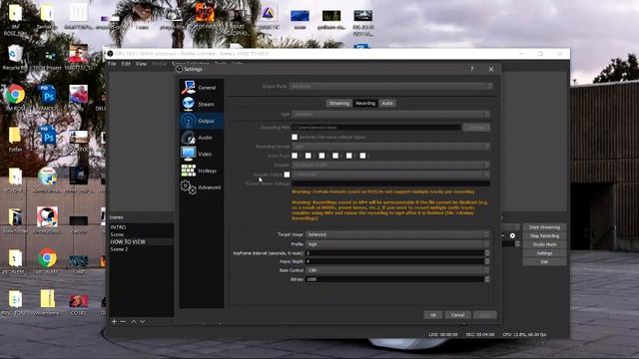Move scene up with the up arrow

tap(134, 321)
